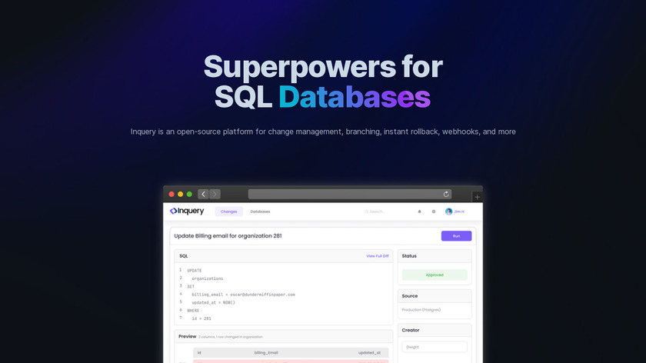The image size is (646, 363).
Task: Reload the page with refresh icon
Action: [x=446, y=194]
